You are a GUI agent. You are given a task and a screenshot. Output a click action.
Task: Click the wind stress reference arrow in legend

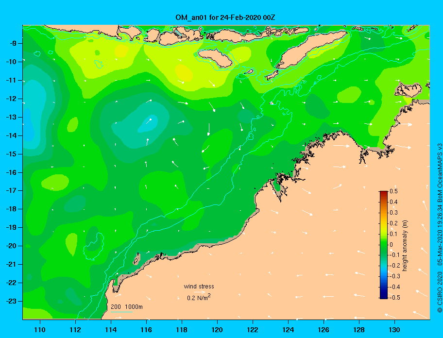click(x=200, y=292)
